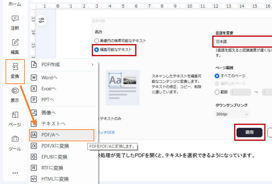Open the 編集 (edit) sidebar tool

[x=15, y=47]
